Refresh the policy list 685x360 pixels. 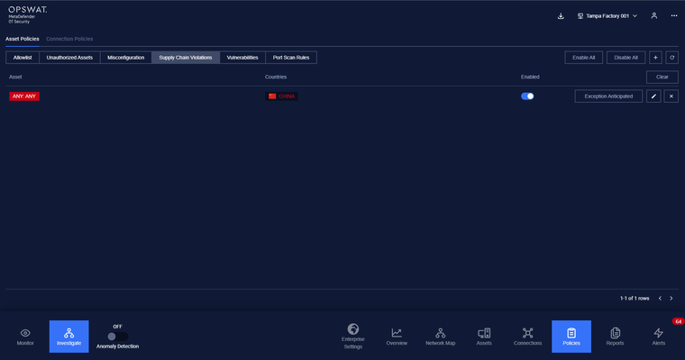pyautogui.click(x=671, y=58)
